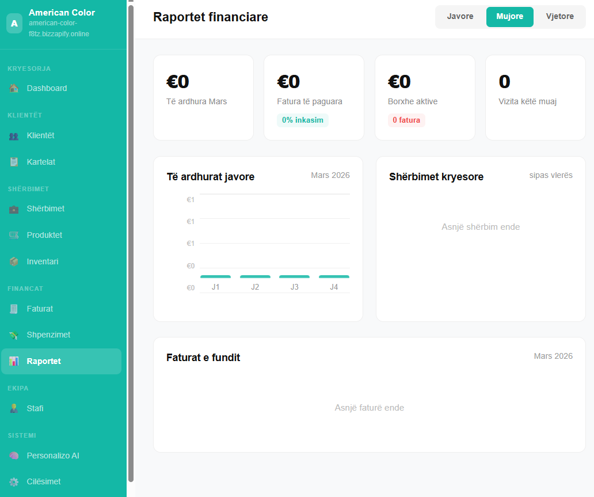Viewport: 594px width, 497px height.
Task: Click the American Color logo avatar
Action: pos(14,24)
